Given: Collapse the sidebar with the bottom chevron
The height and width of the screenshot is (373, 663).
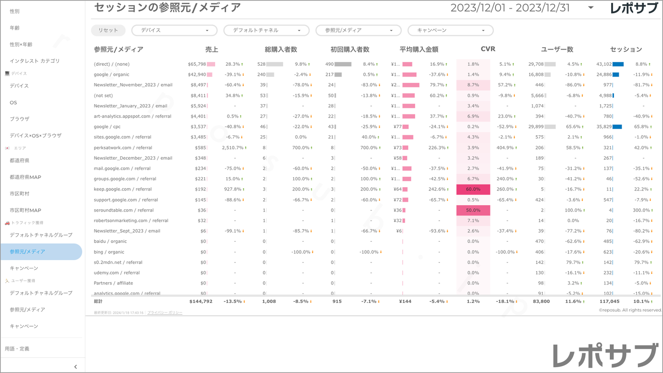Looking at the screenshot, I should (x=76, y=367).
